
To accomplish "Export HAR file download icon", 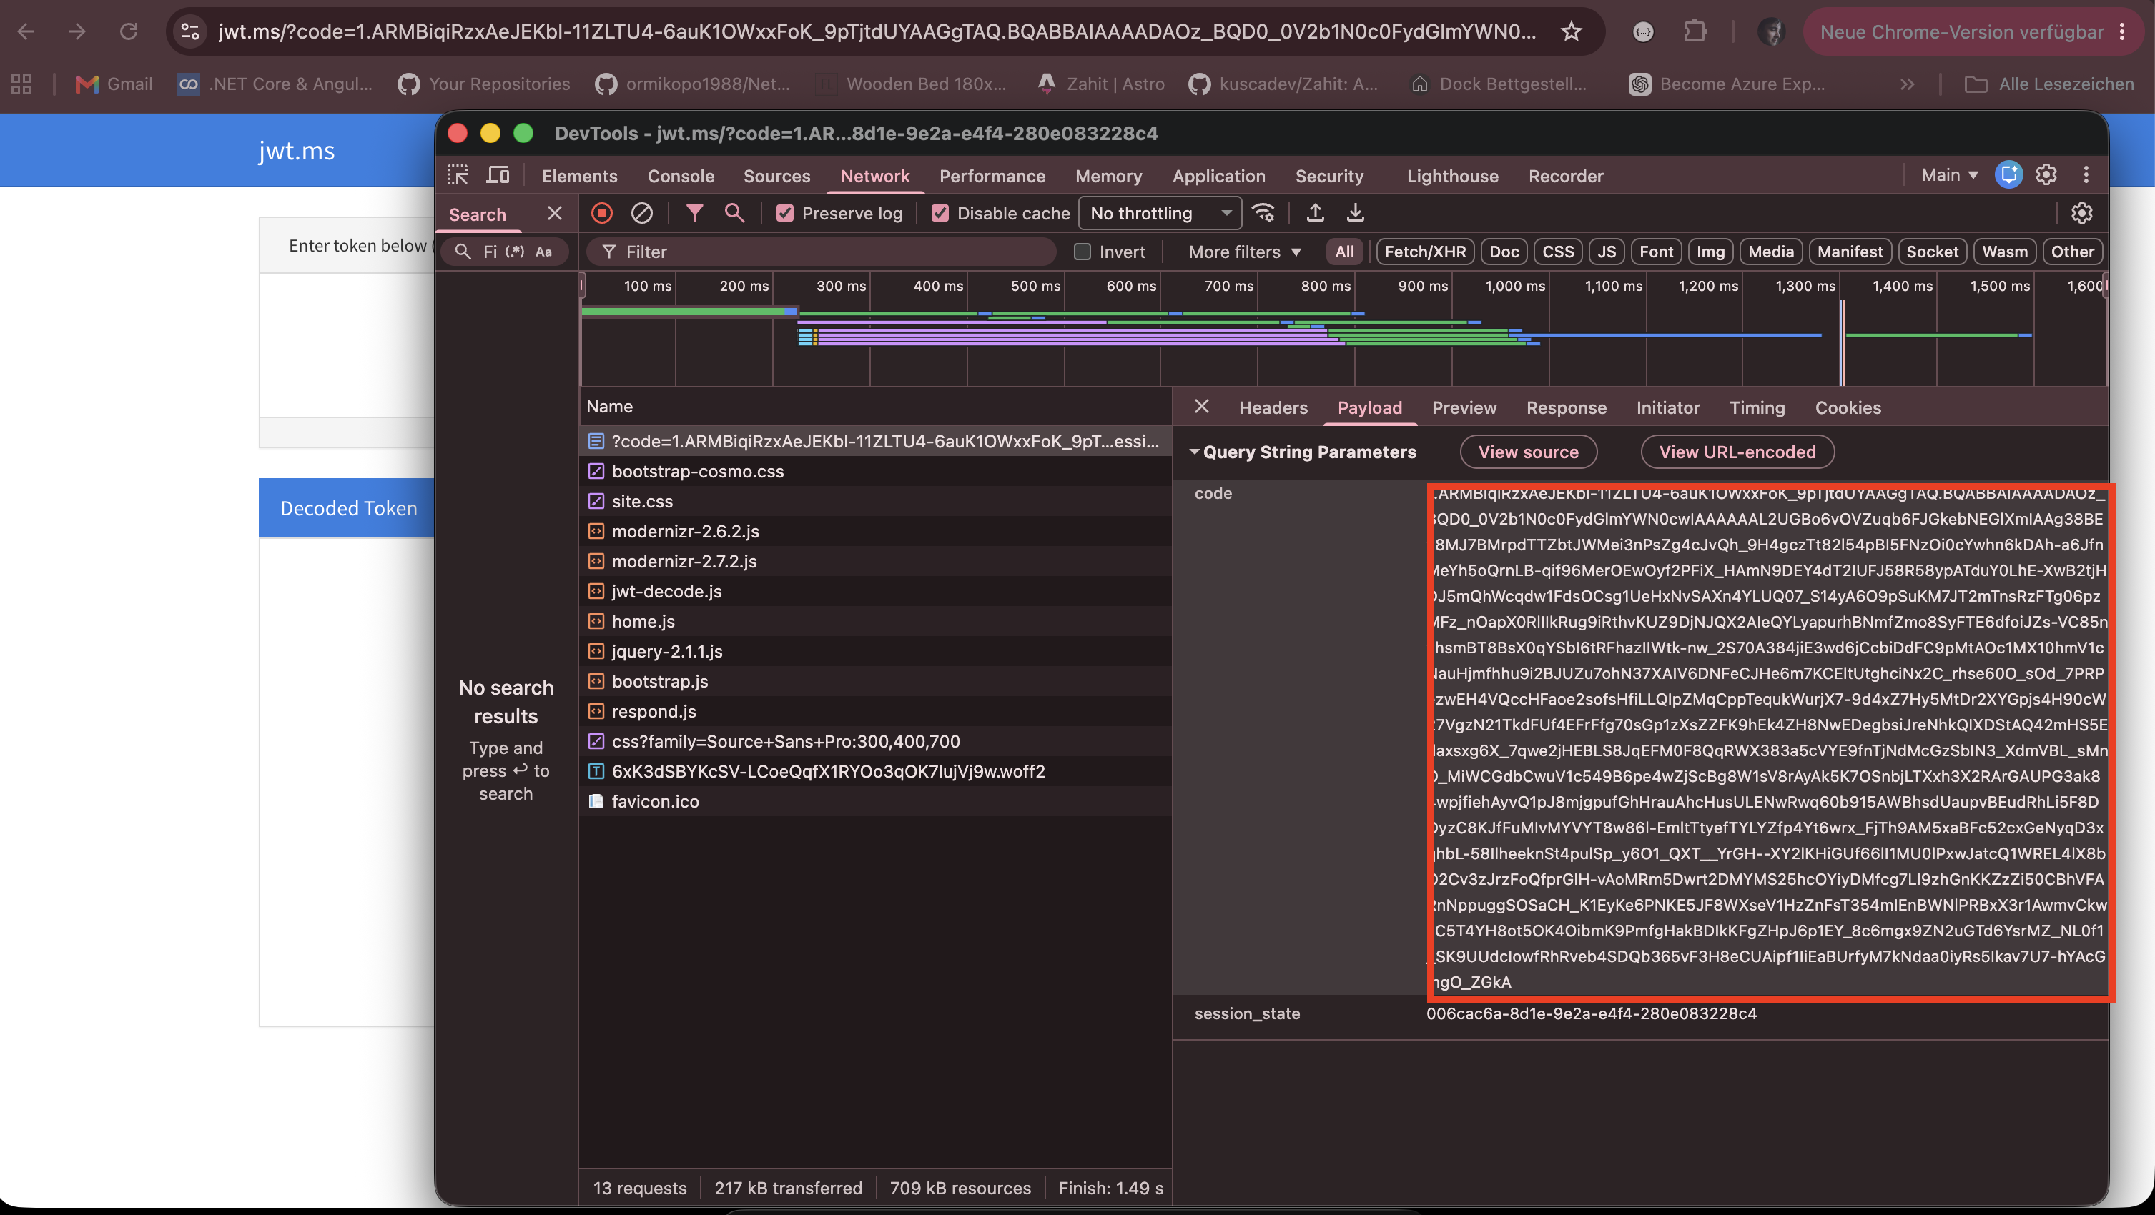I will point(1355,213).
